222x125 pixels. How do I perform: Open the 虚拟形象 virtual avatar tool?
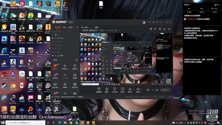point(55,86)
